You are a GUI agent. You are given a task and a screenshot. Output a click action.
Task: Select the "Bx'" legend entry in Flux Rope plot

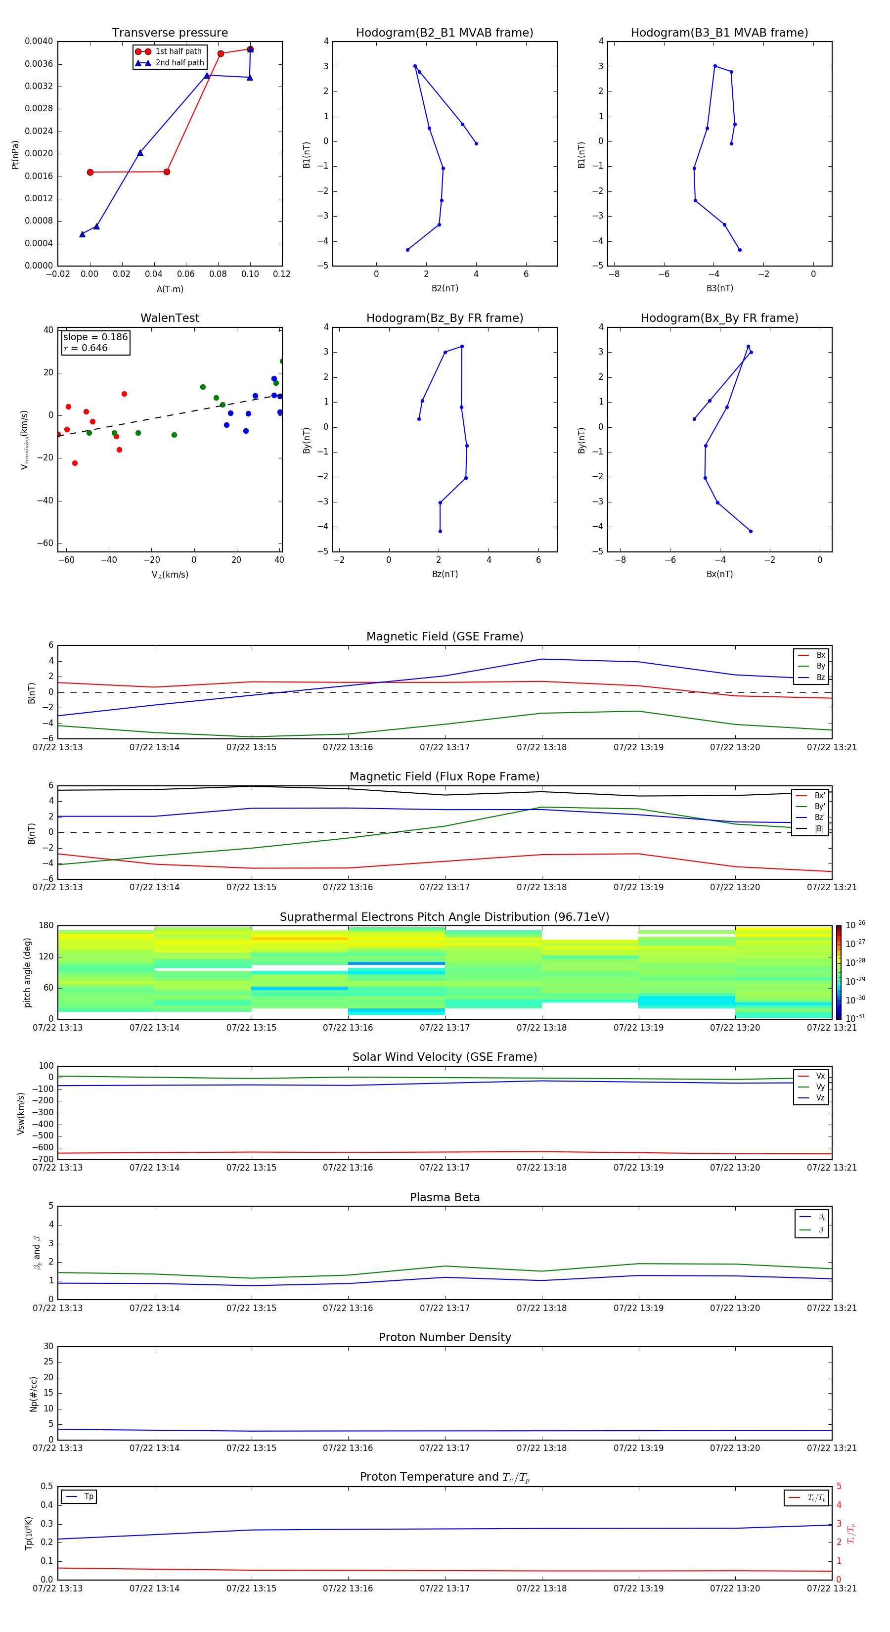[811, 796]
